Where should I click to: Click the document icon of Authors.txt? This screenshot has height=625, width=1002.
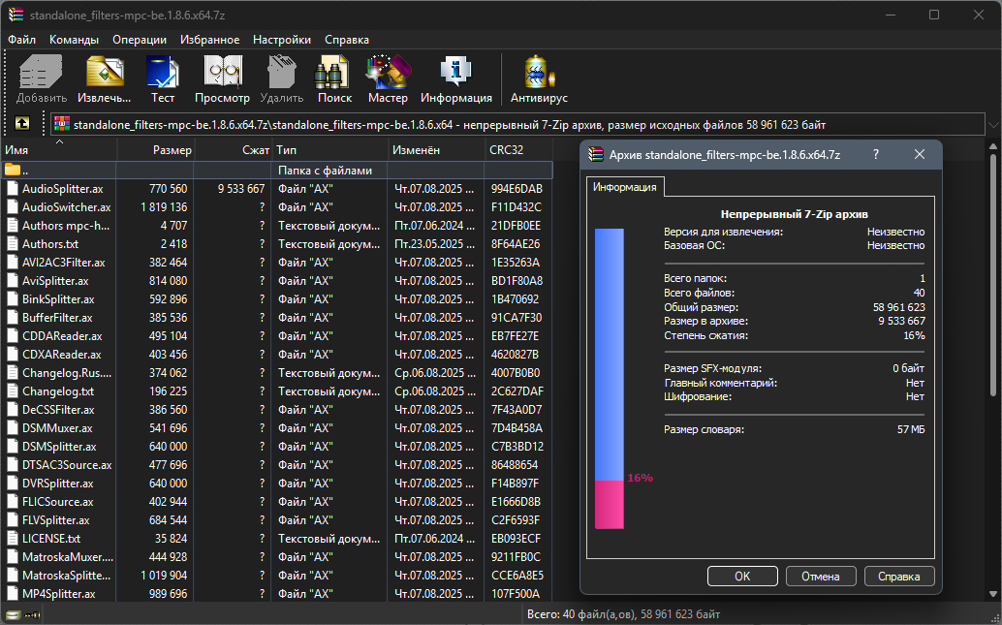tap(13, 243)
